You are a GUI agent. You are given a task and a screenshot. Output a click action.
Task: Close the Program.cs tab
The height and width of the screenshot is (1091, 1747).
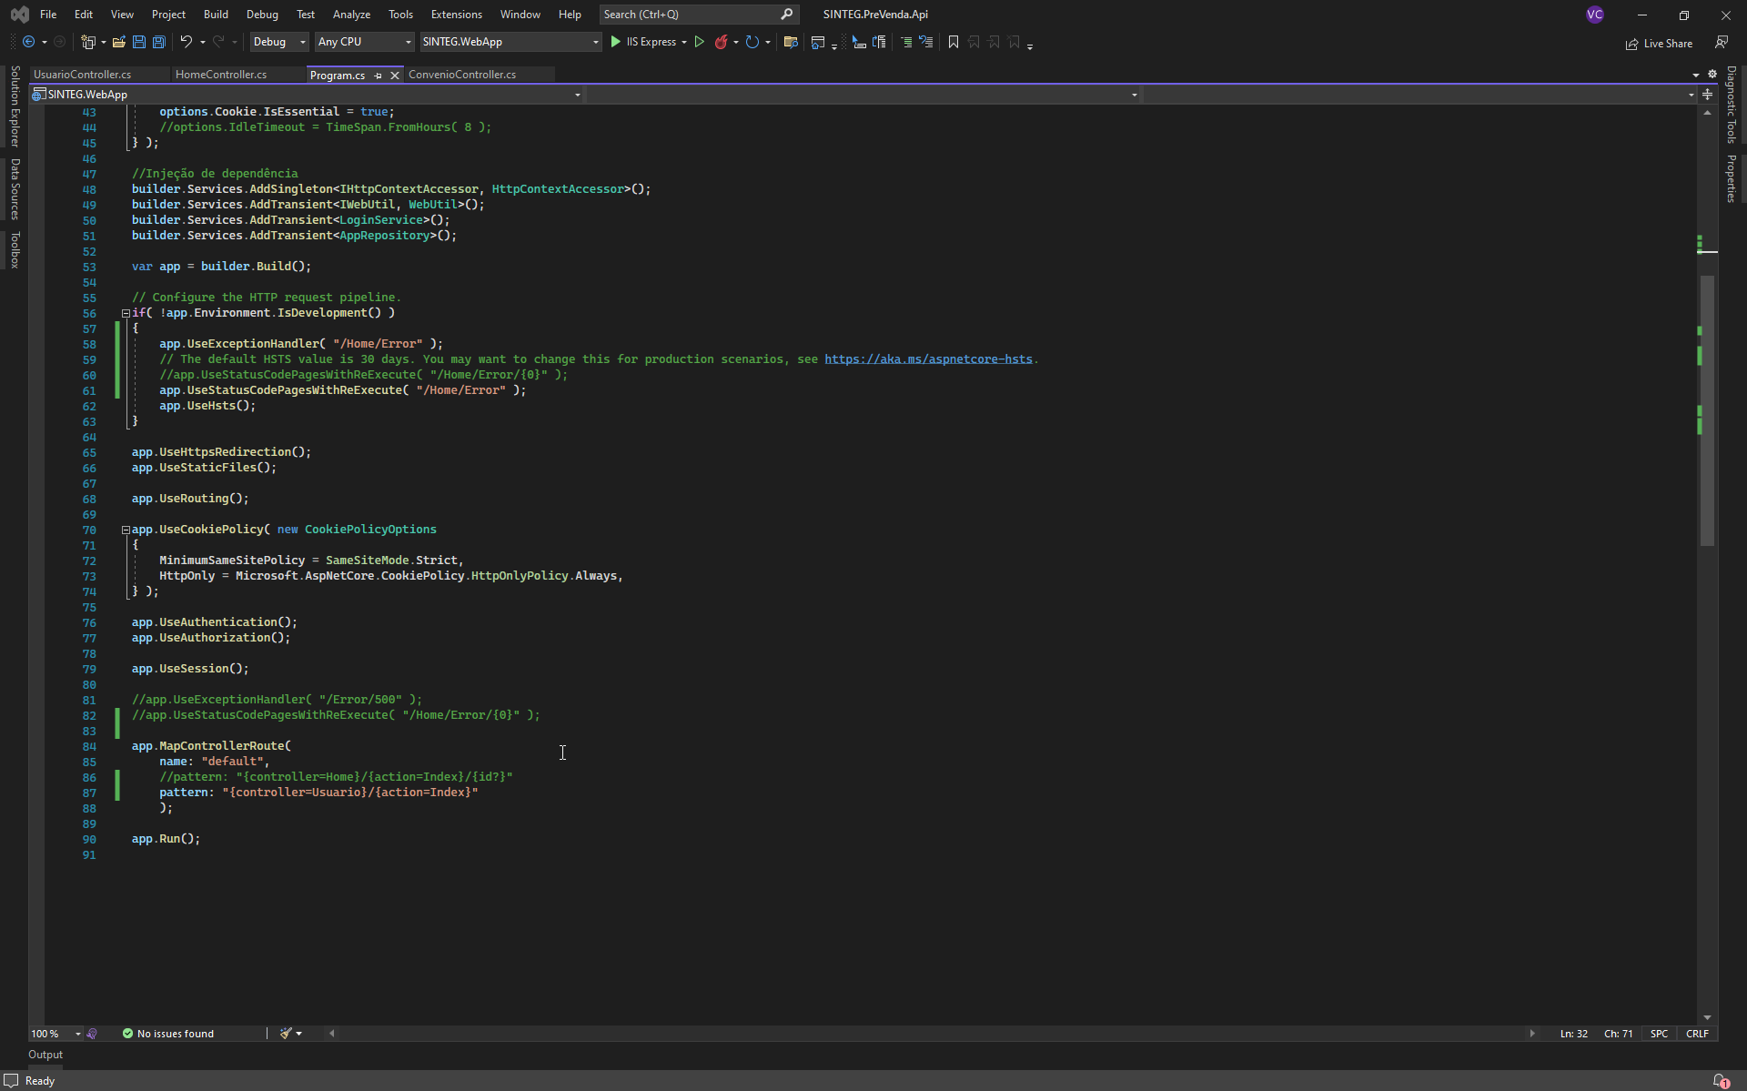pos(395,76)
